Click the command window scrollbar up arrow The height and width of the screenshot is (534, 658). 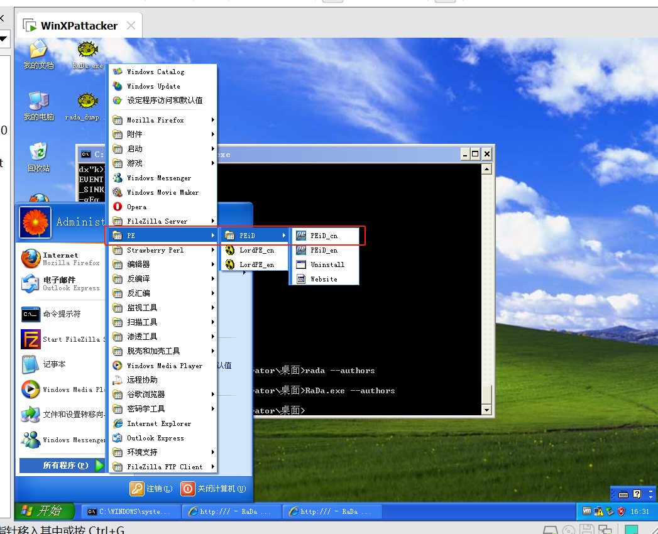[x=486, y=169]
